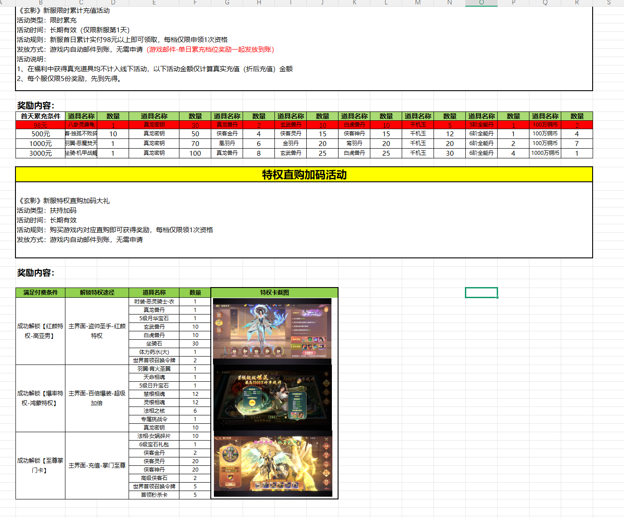The height and width of the screenshot is (518, 624).
Task: Click the yellow 特权直购加码活动 banner
Action: coord(304,175)
